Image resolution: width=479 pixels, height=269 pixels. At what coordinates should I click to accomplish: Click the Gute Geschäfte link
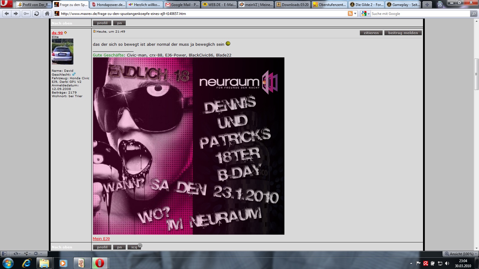pyautogui.click(x=108, y=55)
